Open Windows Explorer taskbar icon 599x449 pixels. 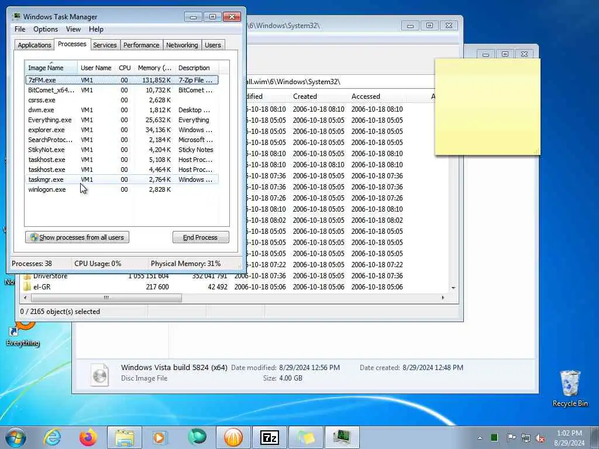point(125,437)
